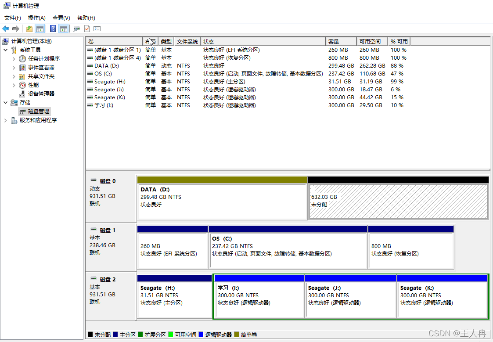Collapse the 系统工具 tree node

tap(5, 50)
